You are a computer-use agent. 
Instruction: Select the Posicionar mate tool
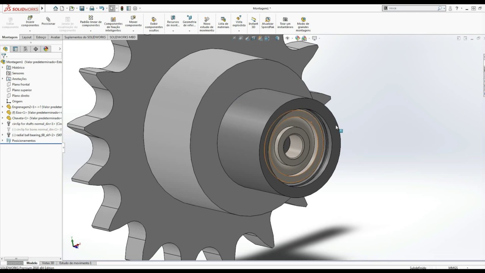(48, 22)
